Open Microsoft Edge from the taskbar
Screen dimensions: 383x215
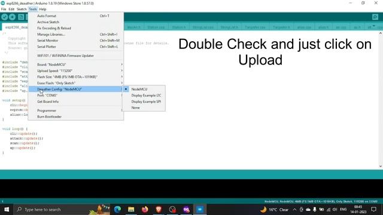tap(117, 210)
